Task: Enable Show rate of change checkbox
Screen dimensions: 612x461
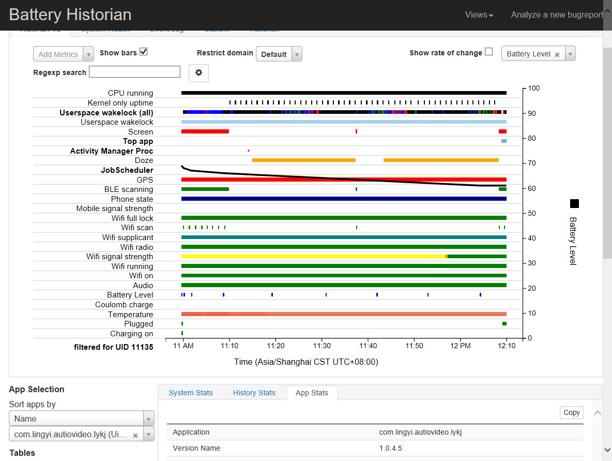Action: click(488, 52)
